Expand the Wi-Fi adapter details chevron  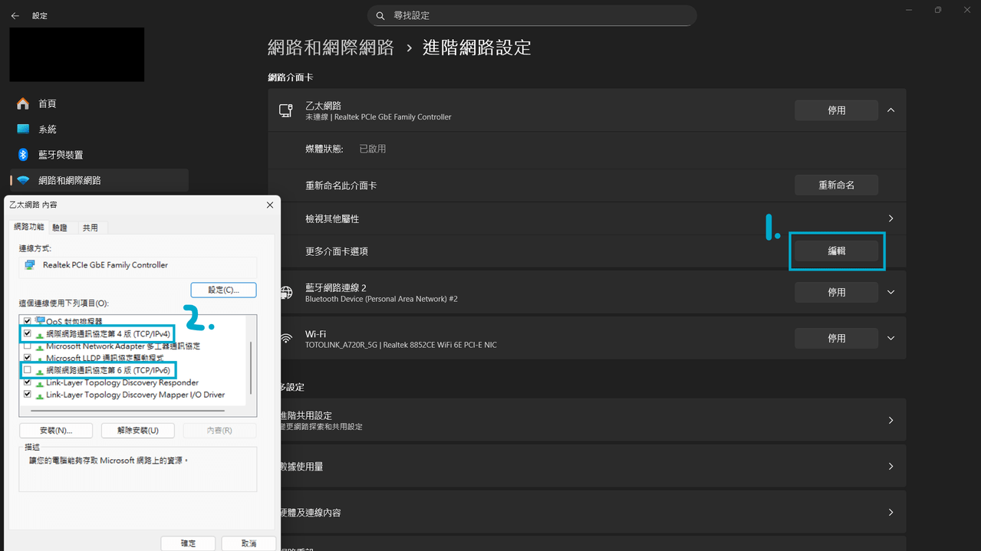(890, 338)
